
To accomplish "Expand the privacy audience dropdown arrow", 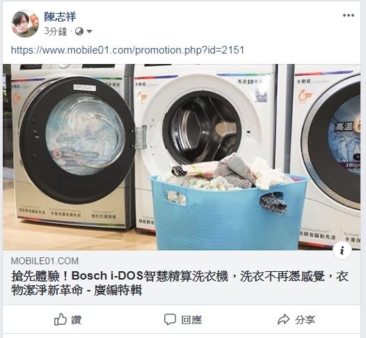I will click(89, 31).
